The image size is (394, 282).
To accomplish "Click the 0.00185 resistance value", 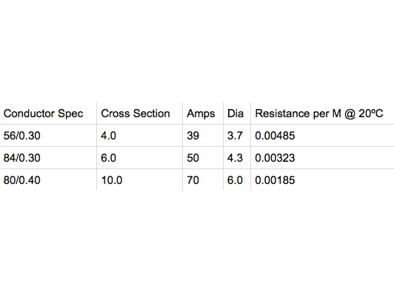I will [x=275, y=180].
